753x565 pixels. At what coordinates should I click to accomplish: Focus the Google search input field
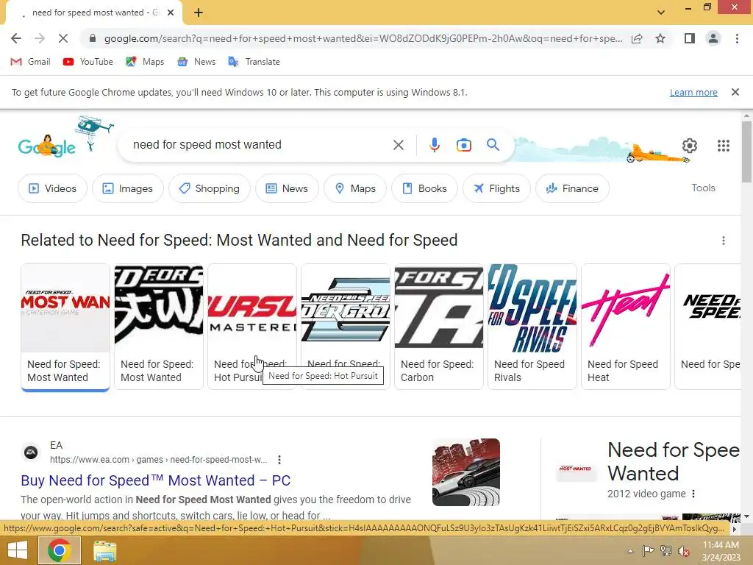pyautogui.click(x=260, y=145)
